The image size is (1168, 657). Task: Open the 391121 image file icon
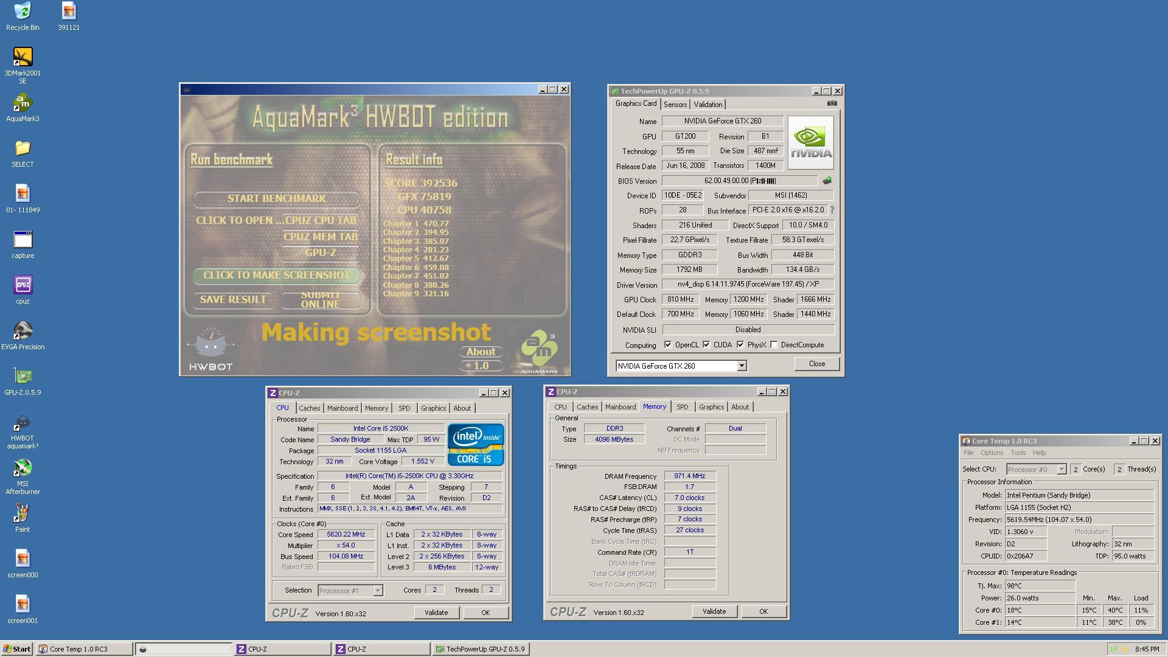tap(69, 16)
